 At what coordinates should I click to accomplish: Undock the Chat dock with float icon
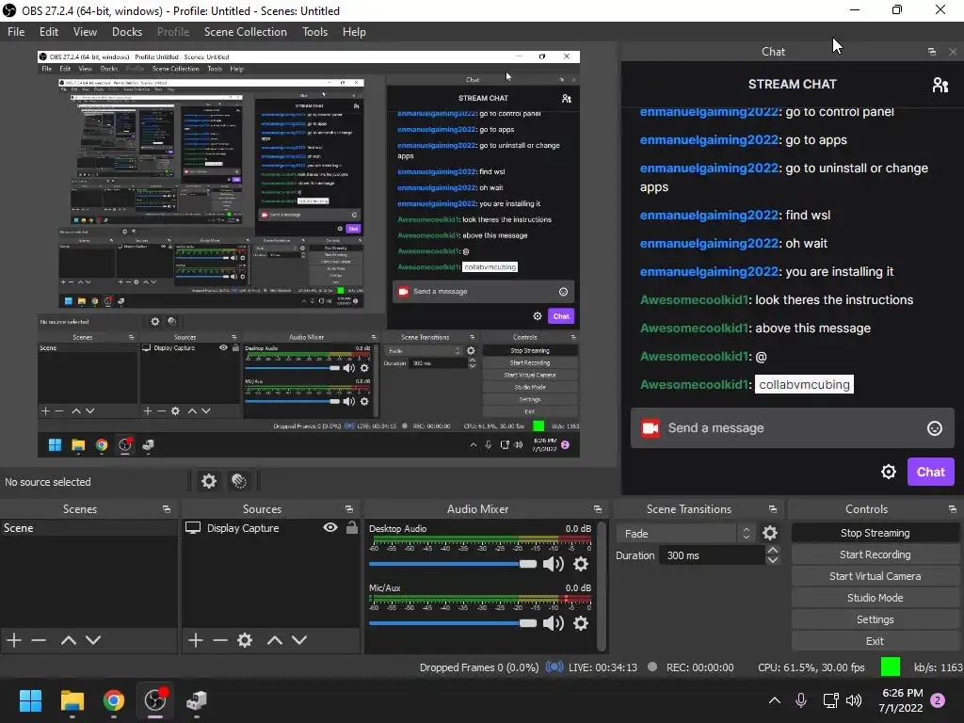pyautogui.click(x=932, y=52)
